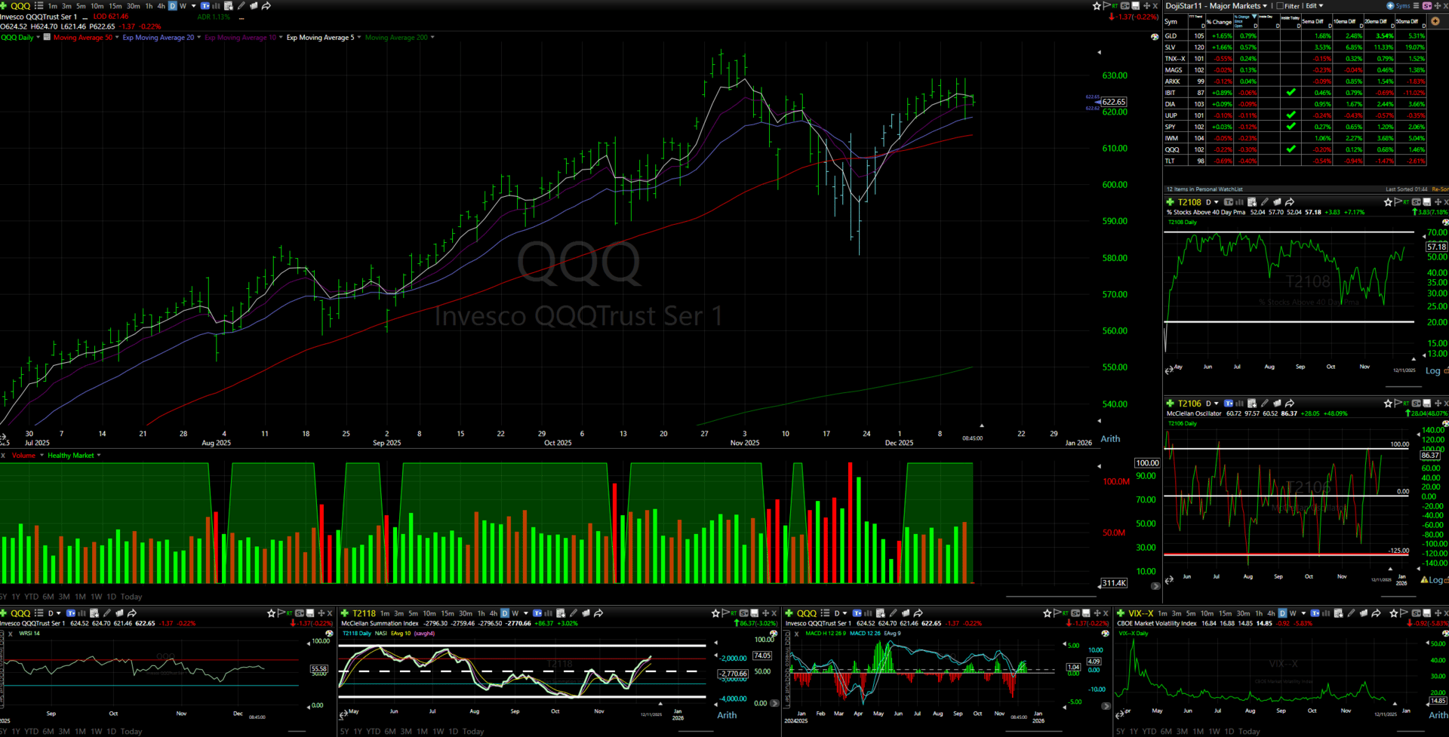Click the grid icon beside QQQ Daily legend
Image resolution: width=1449 pixels, height=737 pixels.
[x=47, y=37]
